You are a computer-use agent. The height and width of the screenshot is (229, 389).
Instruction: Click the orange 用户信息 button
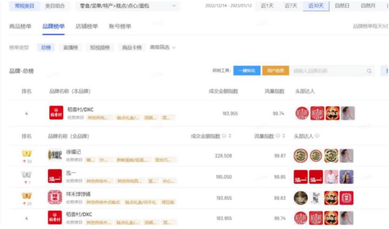coord(276,71)
